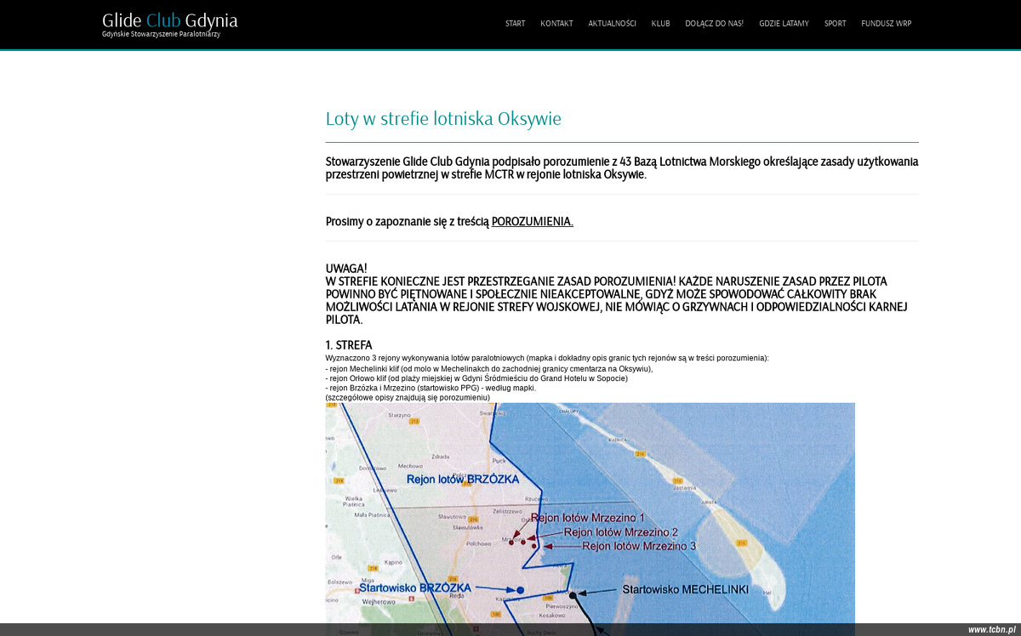Click 'Rejon lotów Mrzezino 2' map label
The image size is (1021, 636).
click(x=621, y=532)
